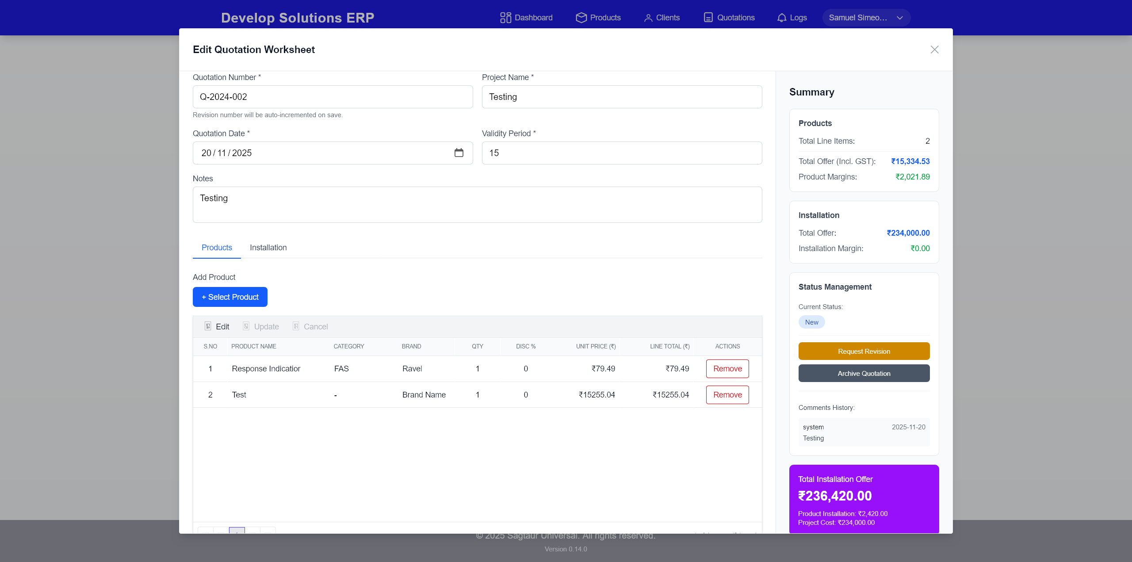Click the Clients person icon

pos(648,18)
